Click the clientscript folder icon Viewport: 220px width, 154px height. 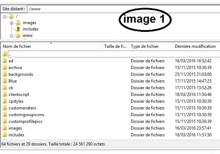[x=5, y=95]
